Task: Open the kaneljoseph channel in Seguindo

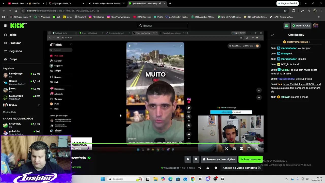Action: pos(22,75)
